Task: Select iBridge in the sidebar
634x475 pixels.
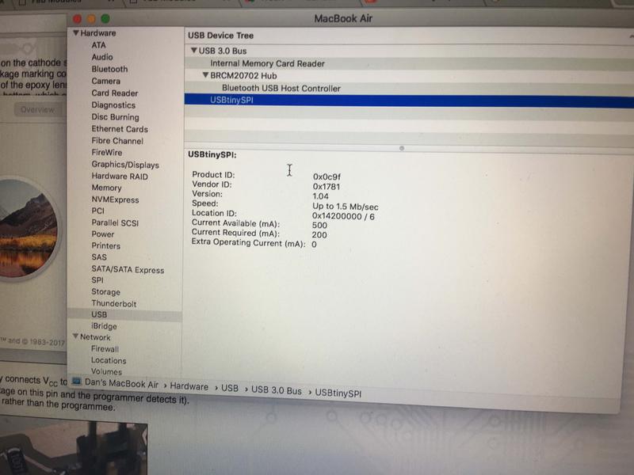Action: (104, 326)
